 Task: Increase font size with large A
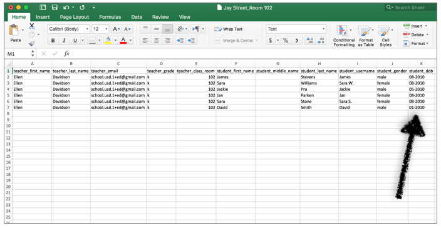(x=116, y=29)
